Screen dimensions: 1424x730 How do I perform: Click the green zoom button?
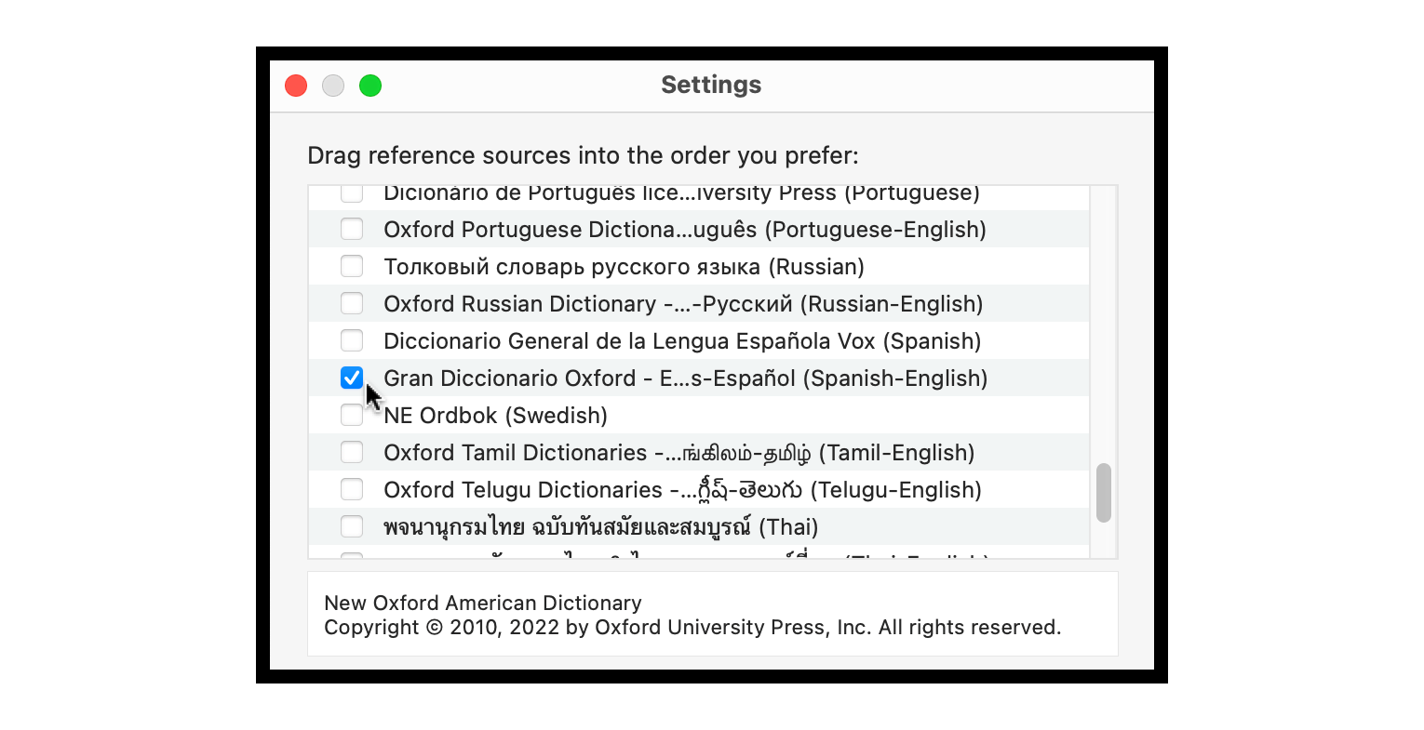click(x=369, y=85)
